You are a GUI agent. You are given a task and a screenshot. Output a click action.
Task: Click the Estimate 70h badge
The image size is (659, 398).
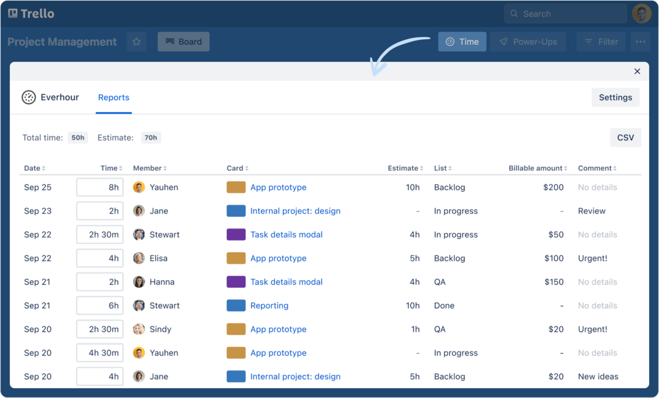point(151,138)
